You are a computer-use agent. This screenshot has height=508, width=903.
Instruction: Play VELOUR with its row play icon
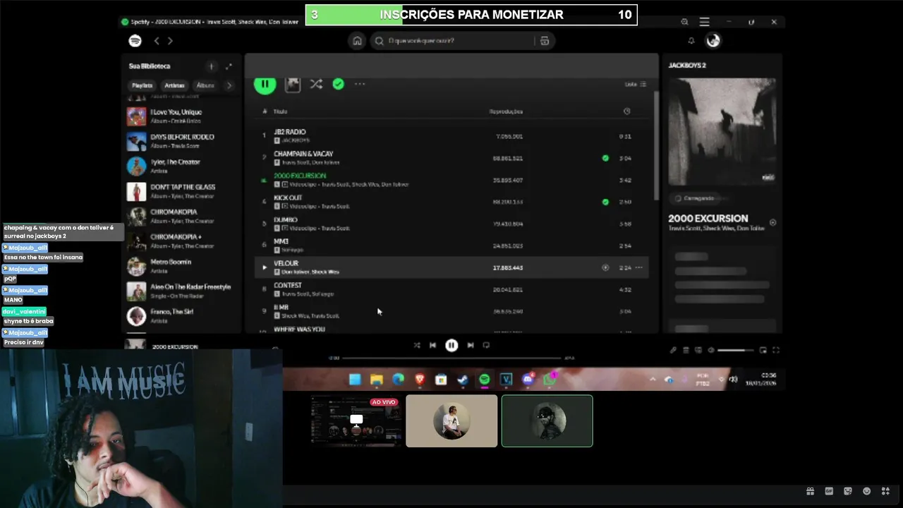tap(265, 267)
